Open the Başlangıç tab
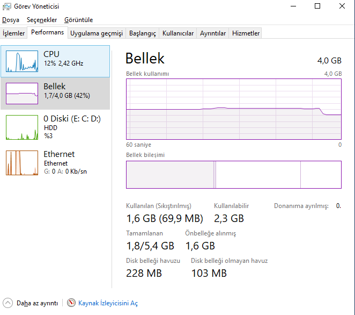Screen dimensions: 355x315 142,33
